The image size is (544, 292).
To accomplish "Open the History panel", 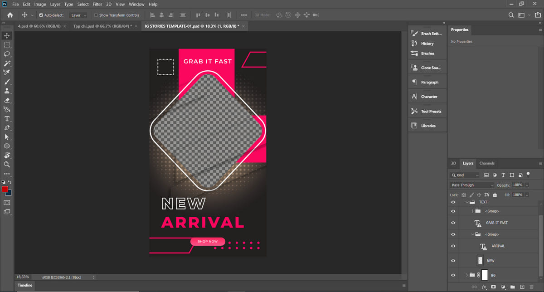I will [x=427, y=44].
